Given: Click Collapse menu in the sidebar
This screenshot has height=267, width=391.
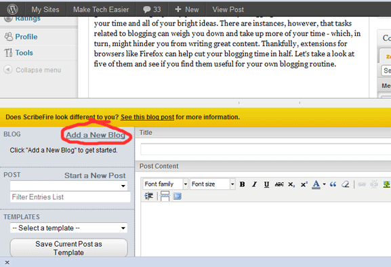Looking at the screenshot, I should [x=38, y=70].
